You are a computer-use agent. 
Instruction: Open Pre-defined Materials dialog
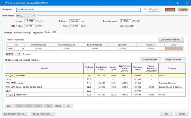click(171, 40)
